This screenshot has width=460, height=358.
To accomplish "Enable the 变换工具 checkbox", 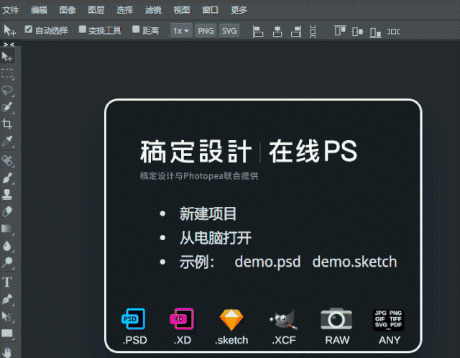I will tap(83, 29).
